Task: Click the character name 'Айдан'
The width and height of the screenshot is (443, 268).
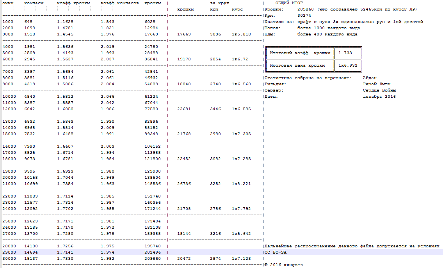Action: 370,78
